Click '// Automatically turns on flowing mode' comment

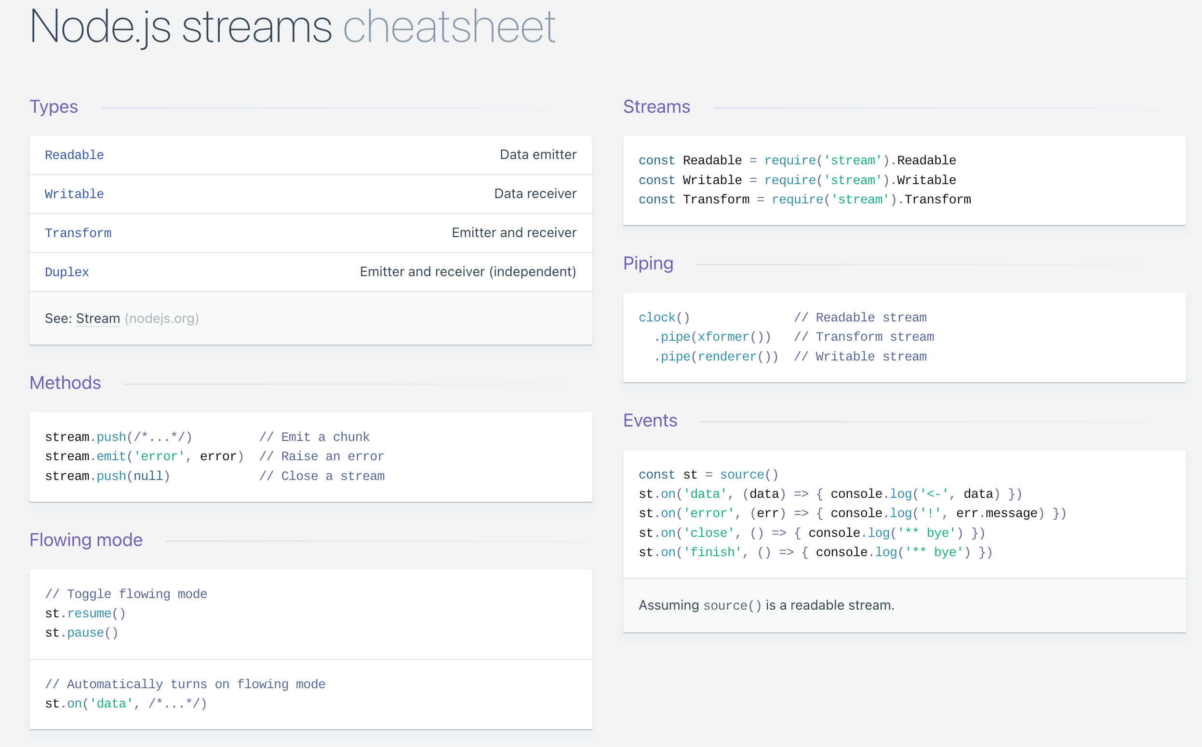(185, 684)
